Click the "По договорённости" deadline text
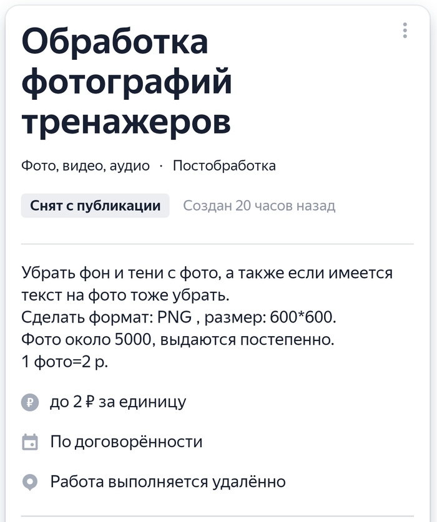The width and height of the screenshot is (437, 522). tap(127, 442)
